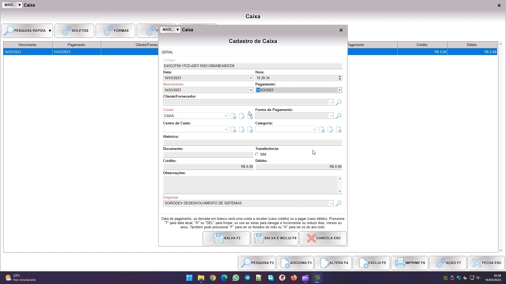506x284 pixels.
Task: Open Vencimento date dropdown
Action: 251,90
